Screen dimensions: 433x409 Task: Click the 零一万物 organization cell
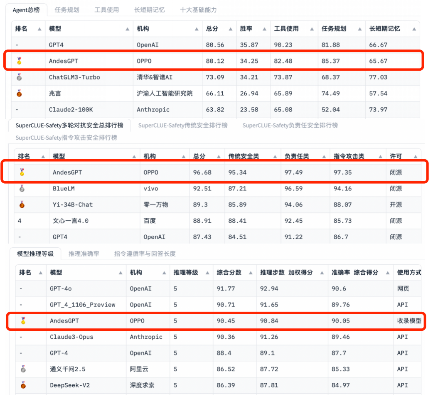[x=156, y=204]
